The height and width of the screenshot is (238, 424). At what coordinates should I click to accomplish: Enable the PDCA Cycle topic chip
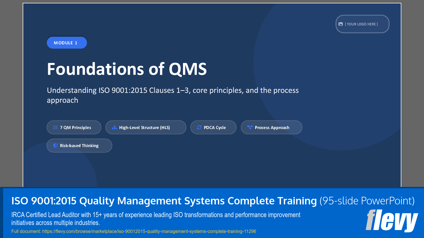pos(213,127)
